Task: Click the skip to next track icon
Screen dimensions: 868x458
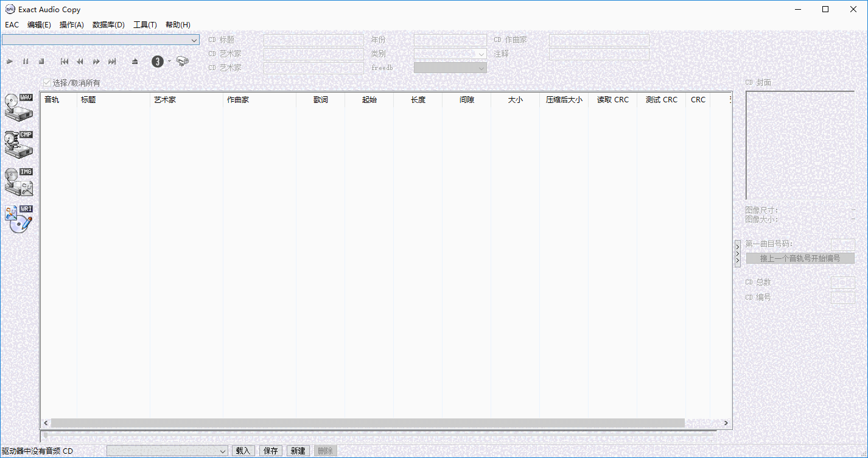Action: click(x=111, y=61)
